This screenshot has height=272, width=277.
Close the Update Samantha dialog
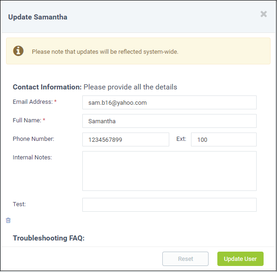264,14
